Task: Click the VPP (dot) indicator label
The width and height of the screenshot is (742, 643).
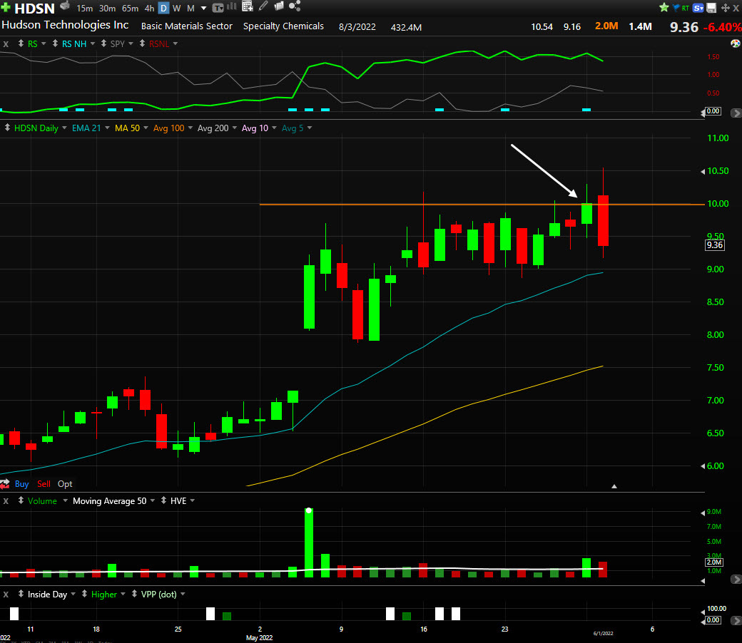Action: point(158,595)
